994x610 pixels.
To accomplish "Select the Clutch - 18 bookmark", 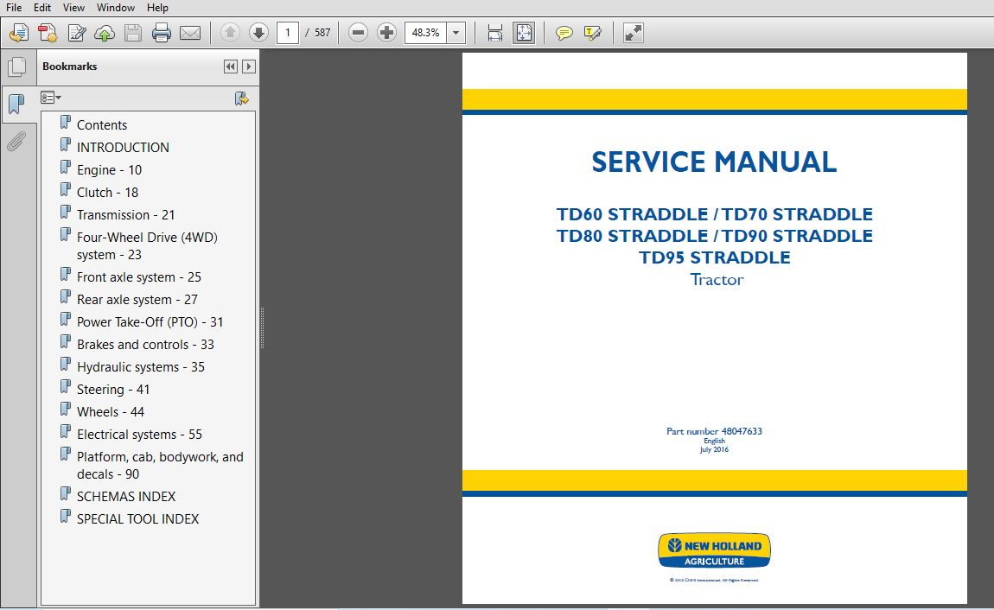I will pos(107,193).
